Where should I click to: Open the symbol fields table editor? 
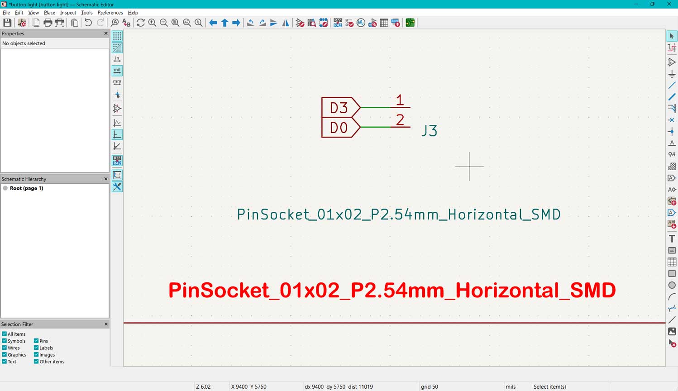384,23
